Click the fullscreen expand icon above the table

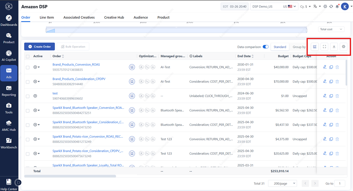coord(324,47)
